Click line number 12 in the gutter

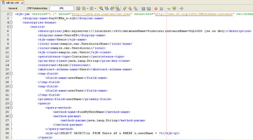(x=7, y=56)
